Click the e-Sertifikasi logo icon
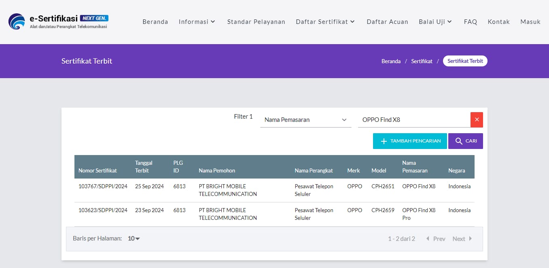Image resolution: width=549 pixels, height=268 pixels. pyautogui.click(x=17, y=22)
